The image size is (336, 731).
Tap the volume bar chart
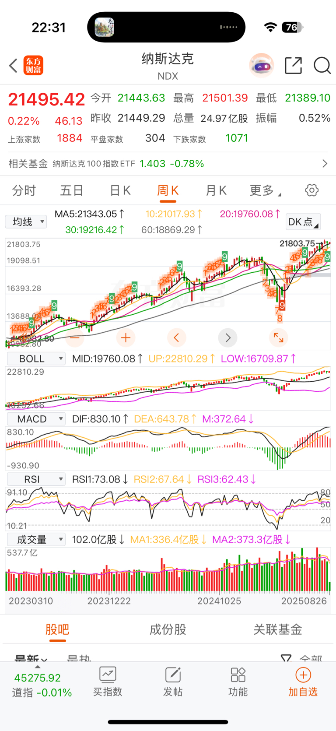pos(168,570)
